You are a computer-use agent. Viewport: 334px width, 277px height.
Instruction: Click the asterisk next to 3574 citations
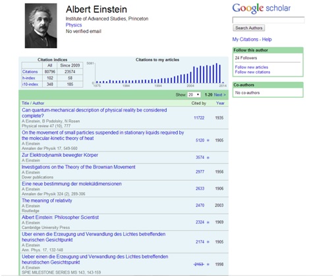(208, 158)
